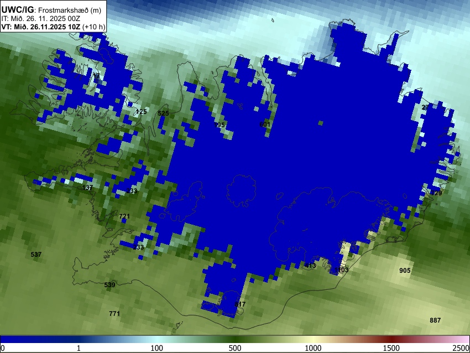
Task: Click the 'Frostmarkshæð (m)' title text
Action: coord(70,10)
